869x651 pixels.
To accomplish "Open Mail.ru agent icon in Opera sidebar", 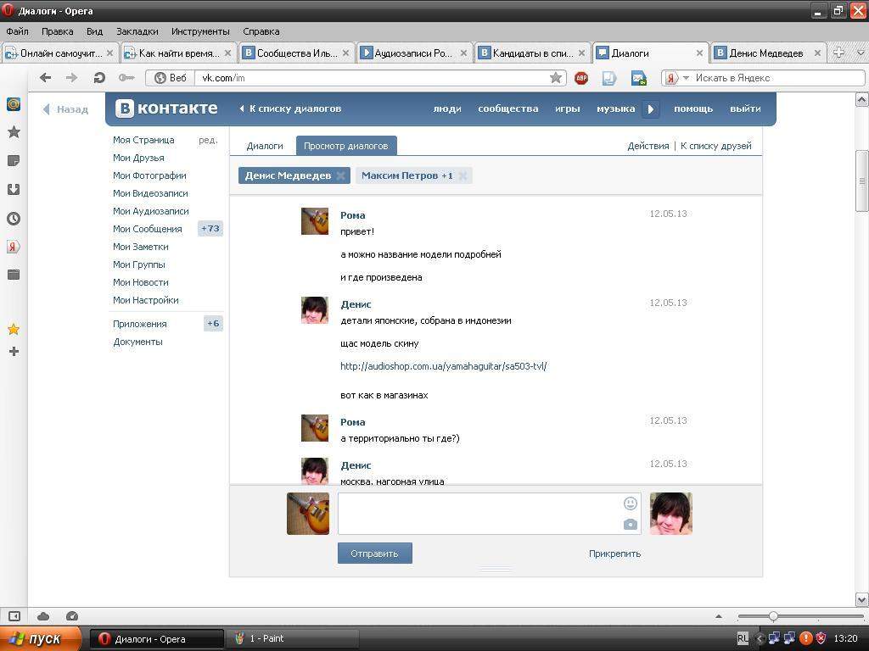I will pos(14,104).
